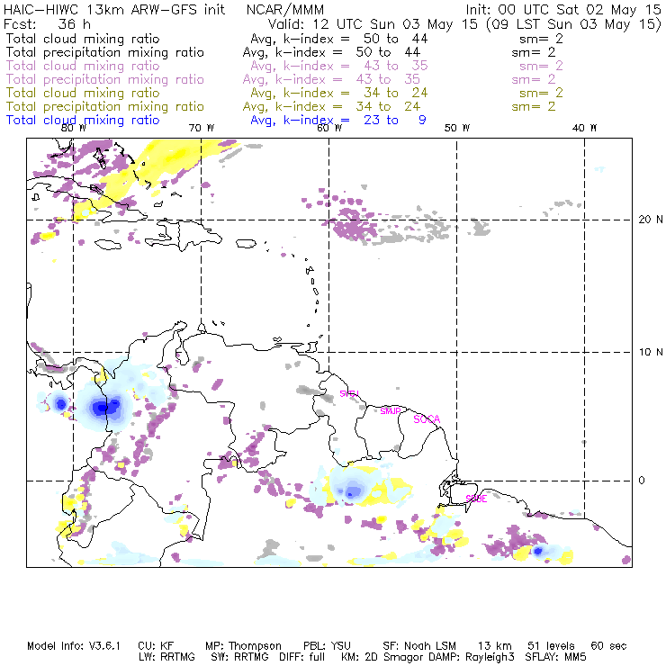The image size is (666, 666).
Task: Click the magenta "SBBE" station label
Action: (x=477, y=499)
